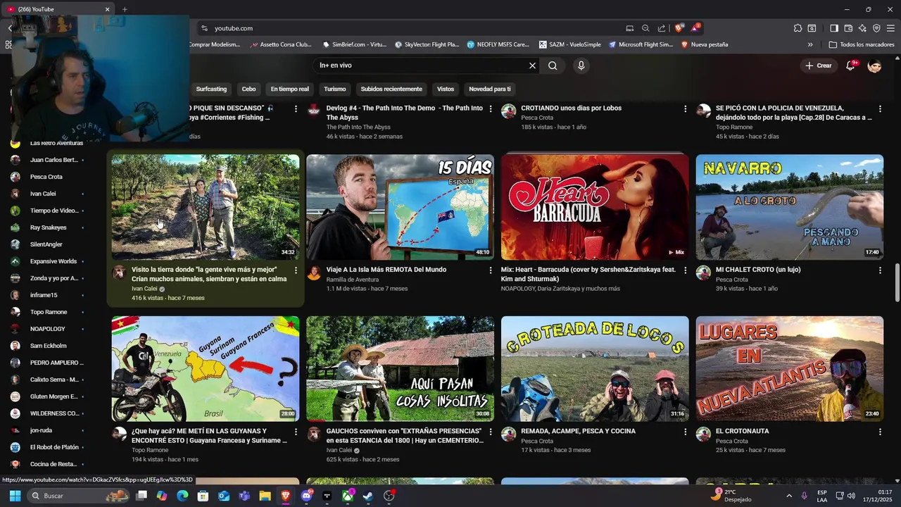Viewport: 901px width, 507px height.
Task: Open the 15 DÍAS island video thumbnail
Action: pos(400,207)
